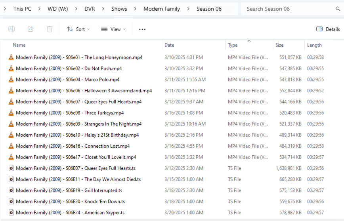Click VLC icon of Three Turkeys.mp4
Image resolution: width=344 pixels, height=221 pixels.
[11, 113]
